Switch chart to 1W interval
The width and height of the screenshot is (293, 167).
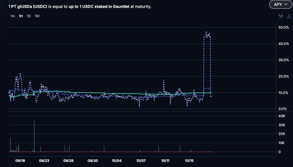37,16
